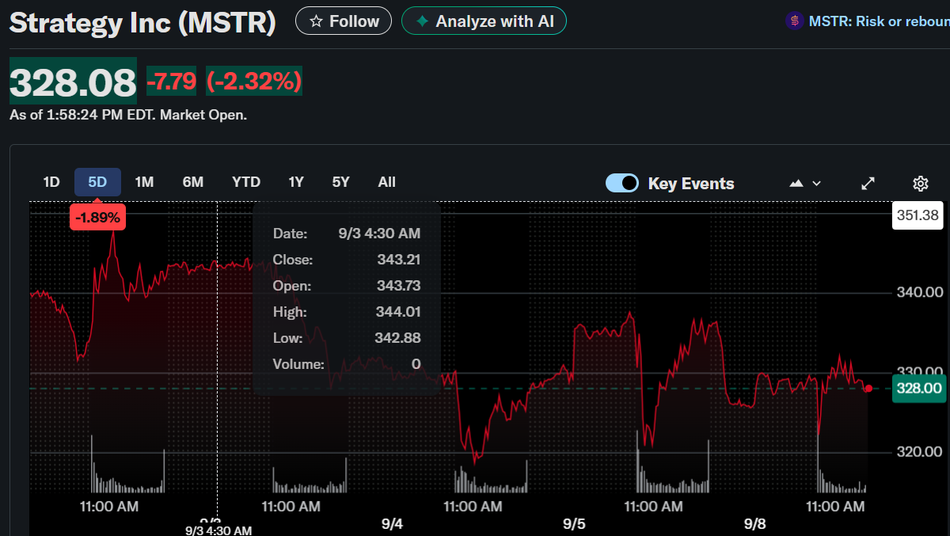Click the -7.79 price change
This screenshot has width=950, height=536.
[172, 81]
